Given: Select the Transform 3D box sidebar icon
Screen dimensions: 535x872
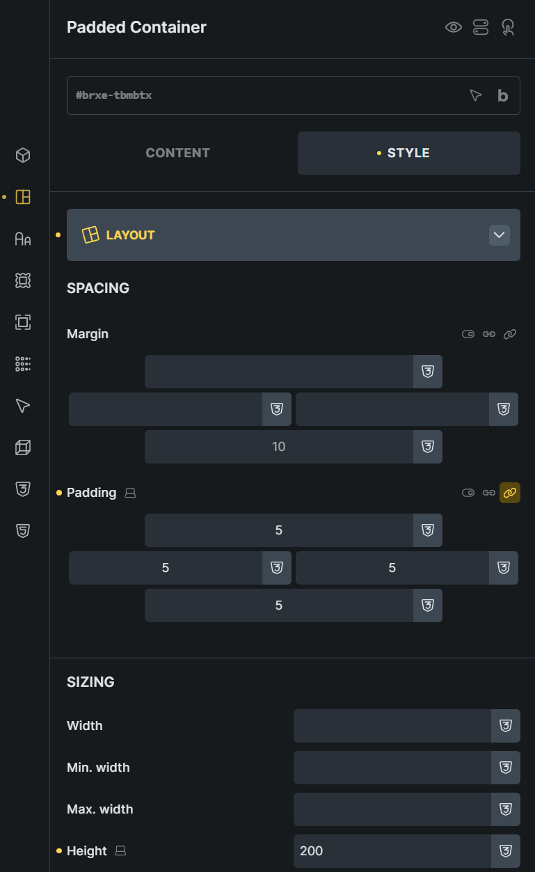Looking at the screenshot, I should coord(23,447).
